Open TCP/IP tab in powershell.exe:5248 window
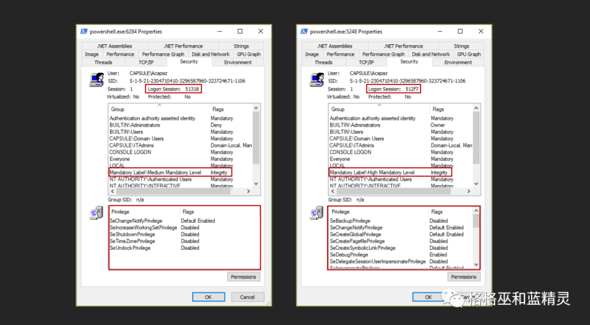 [x=366, y=62]
